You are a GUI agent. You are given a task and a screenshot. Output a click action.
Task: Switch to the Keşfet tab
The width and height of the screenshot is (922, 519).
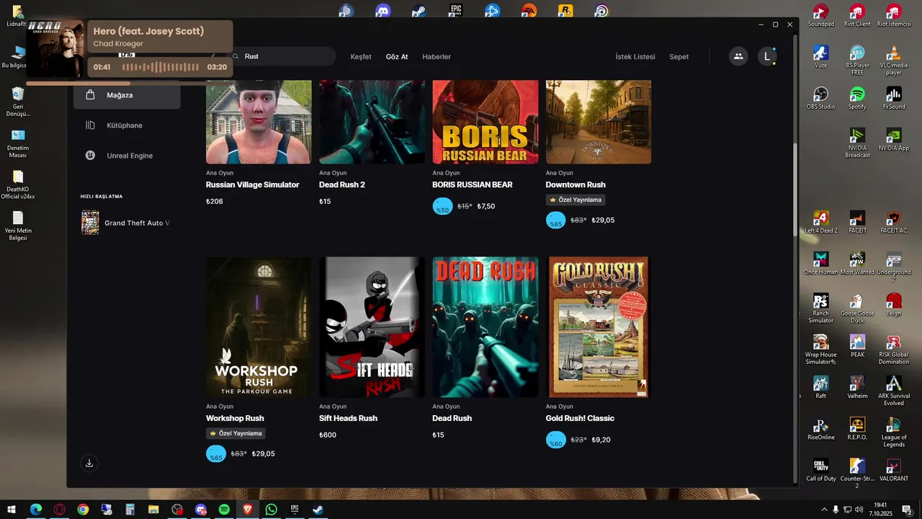[361, 57]
